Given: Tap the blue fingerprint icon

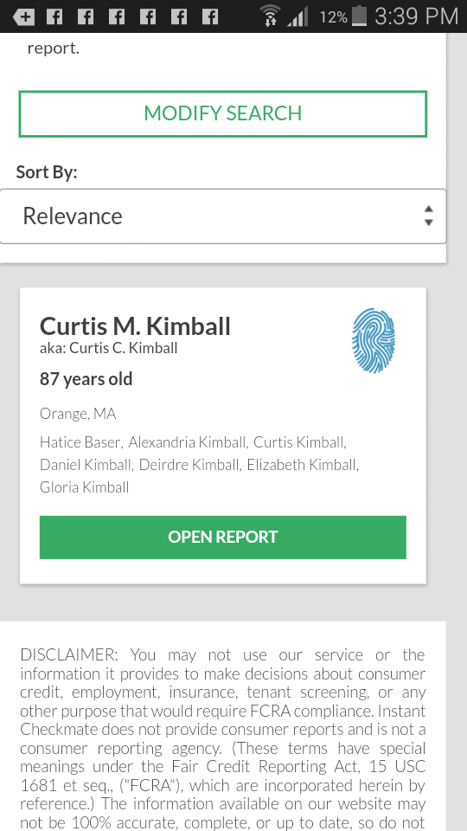Looking at the screenshot, I should pyautogui.click(x=374, y=341).
